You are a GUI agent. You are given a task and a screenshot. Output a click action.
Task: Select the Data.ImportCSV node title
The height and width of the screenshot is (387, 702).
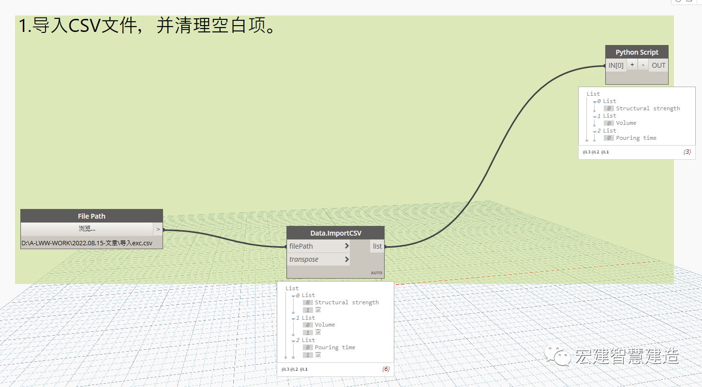click(x=335, y=233)
